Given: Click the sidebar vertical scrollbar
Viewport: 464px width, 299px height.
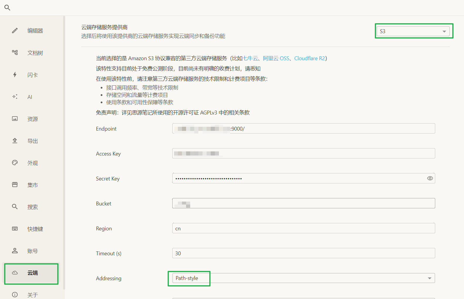Looking at the screenshot, I should pyautogui.click(x=64, y=153).
